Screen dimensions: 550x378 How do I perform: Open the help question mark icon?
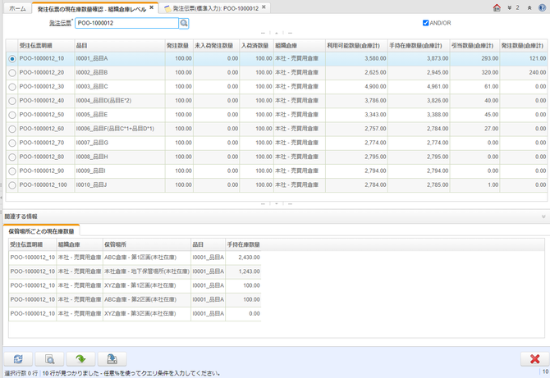tap(542, 7)
